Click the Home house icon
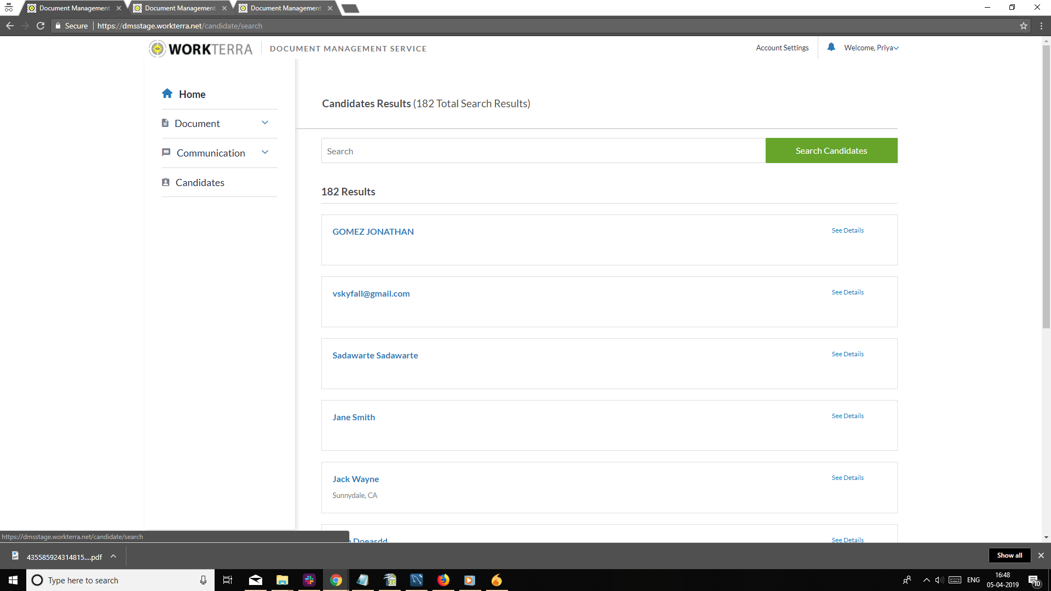 tap(167, 94)
